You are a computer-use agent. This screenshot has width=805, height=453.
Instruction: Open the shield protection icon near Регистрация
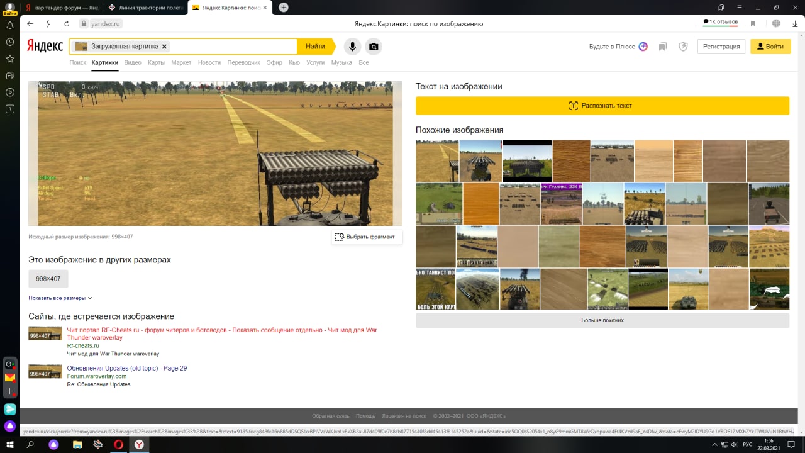(x=683, y=47)
